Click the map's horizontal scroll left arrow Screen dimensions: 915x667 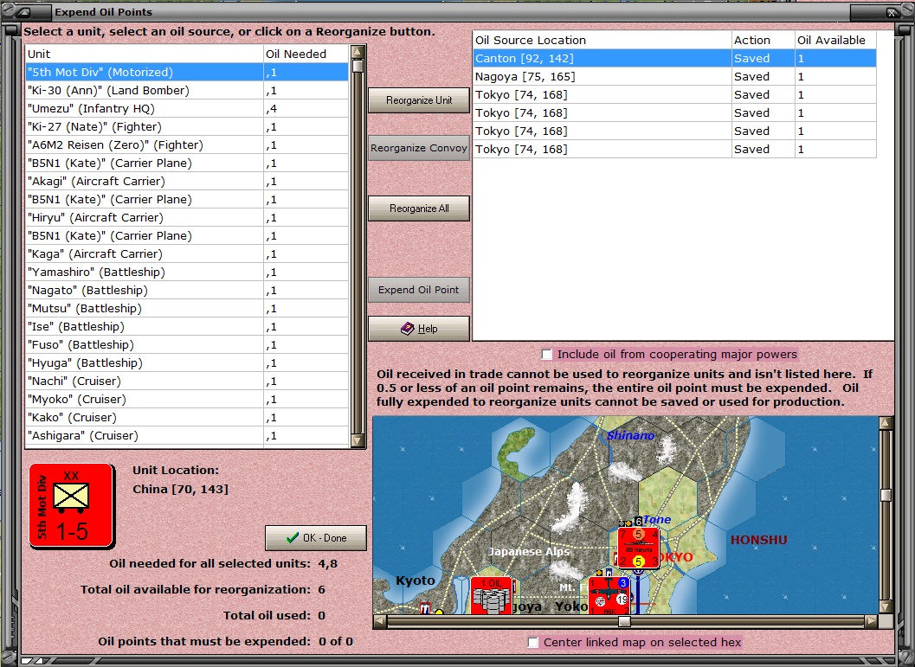pos(380,621)
